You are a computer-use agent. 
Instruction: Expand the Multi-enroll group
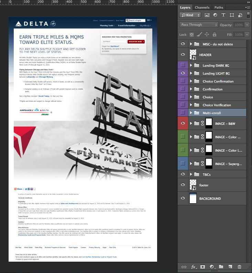click(x=191, y=113)
